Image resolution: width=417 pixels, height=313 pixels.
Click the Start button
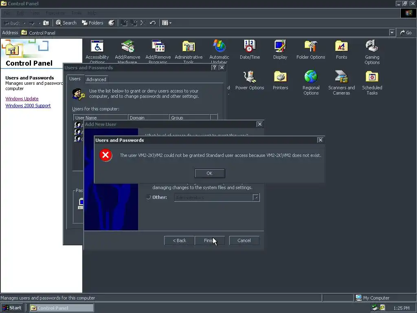[x=12, y=308]
